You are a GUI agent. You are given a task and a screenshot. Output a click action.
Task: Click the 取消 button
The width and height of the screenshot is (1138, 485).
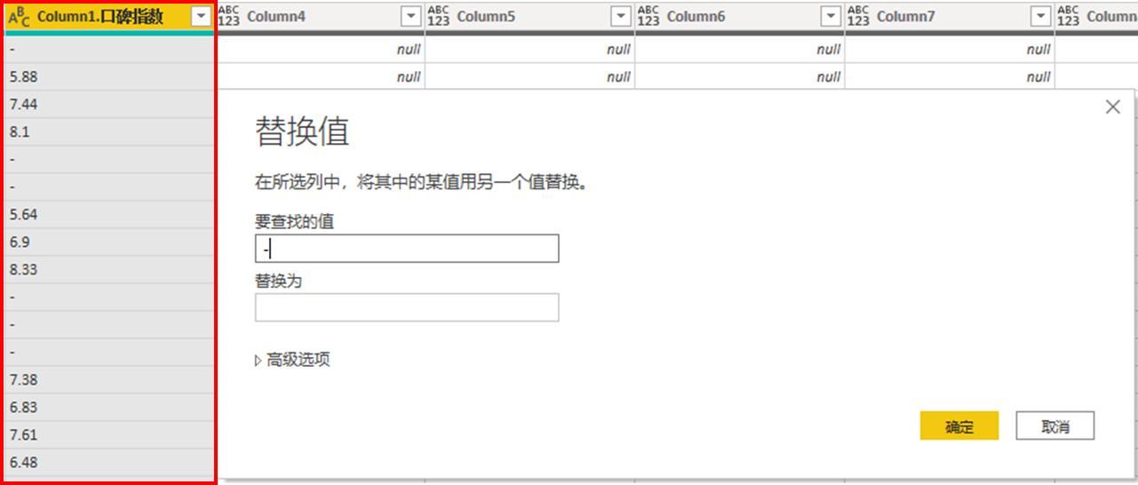1054,426
